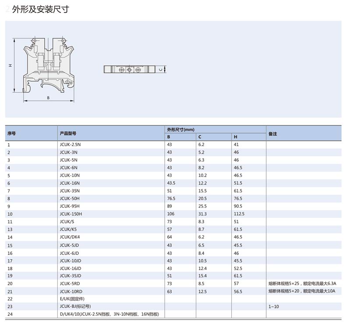This screenshot has width=346, height=322.
Task: Click the 备注 column header
Action: point(273,133)
